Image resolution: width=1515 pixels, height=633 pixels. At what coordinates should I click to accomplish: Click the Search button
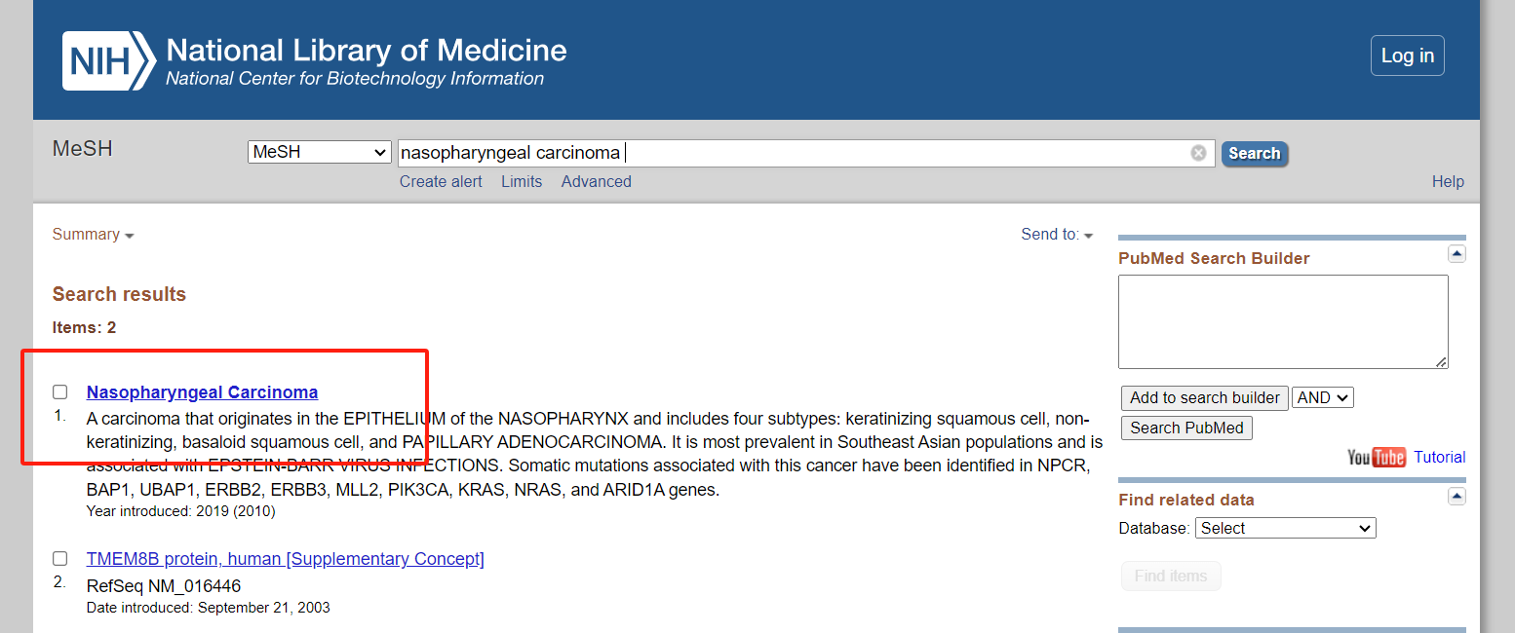click(1255, 153)
